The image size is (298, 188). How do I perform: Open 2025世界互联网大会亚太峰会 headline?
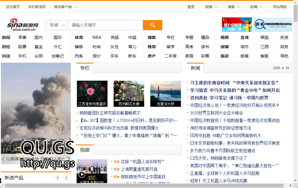(216, 113)
